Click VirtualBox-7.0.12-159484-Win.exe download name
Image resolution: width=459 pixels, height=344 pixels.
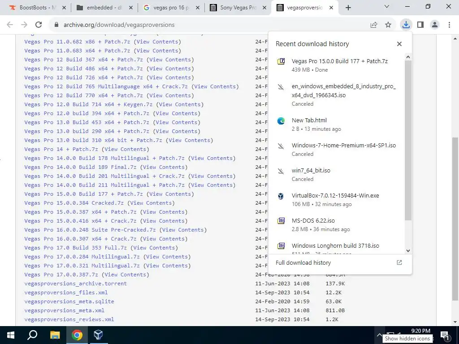[x=335, y=196]
